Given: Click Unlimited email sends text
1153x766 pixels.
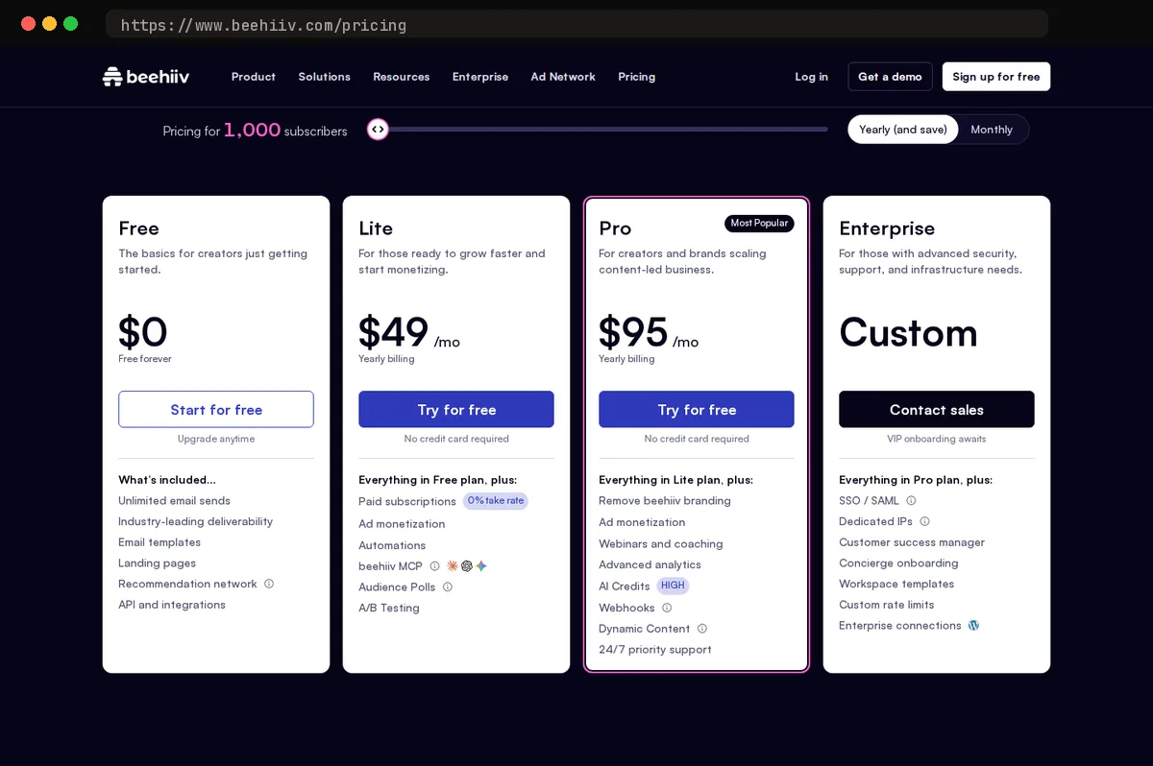Looking at the screenshot, I should [x=174, y=500].
